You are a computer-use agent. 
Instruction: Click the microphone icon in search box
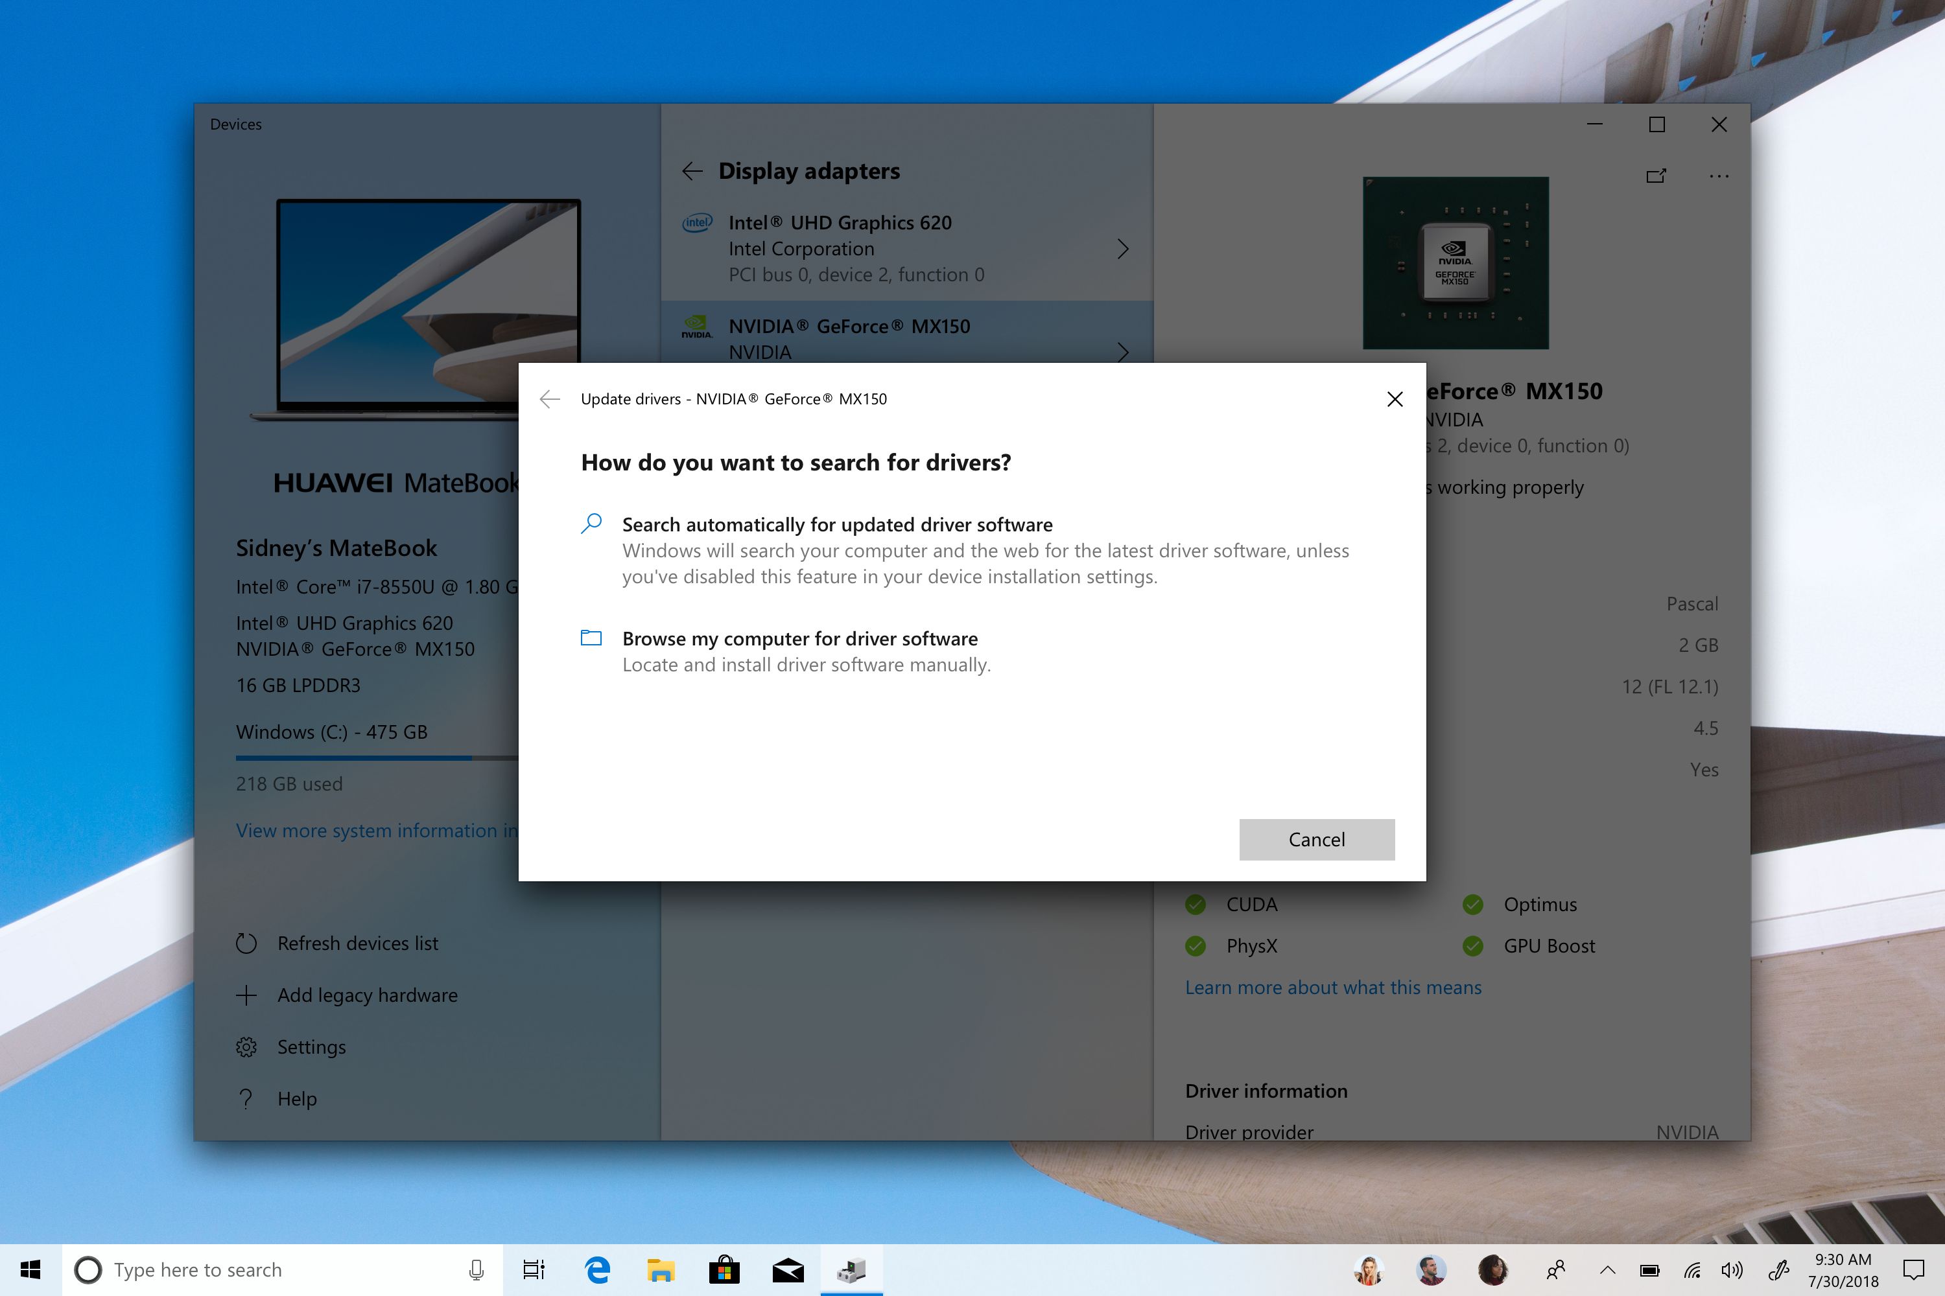[x=477, y=1269]
